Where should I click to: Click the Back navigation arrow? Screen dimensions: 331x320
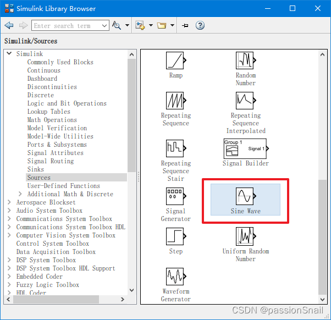pyautogui.click(x=9, y=25)
